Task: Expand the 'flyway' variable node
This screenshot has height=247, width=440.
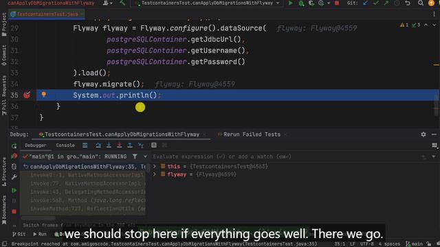Action: click(x=154, y=174)
